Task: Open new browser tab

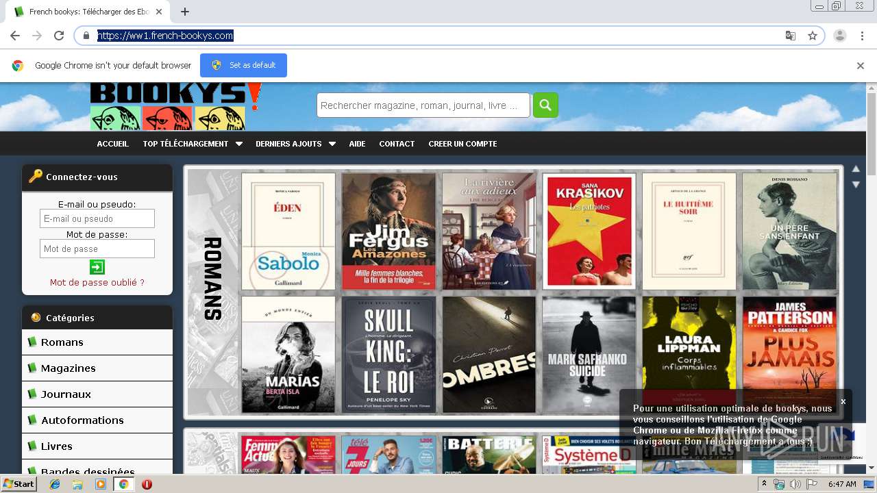Action: coord(185,12)
